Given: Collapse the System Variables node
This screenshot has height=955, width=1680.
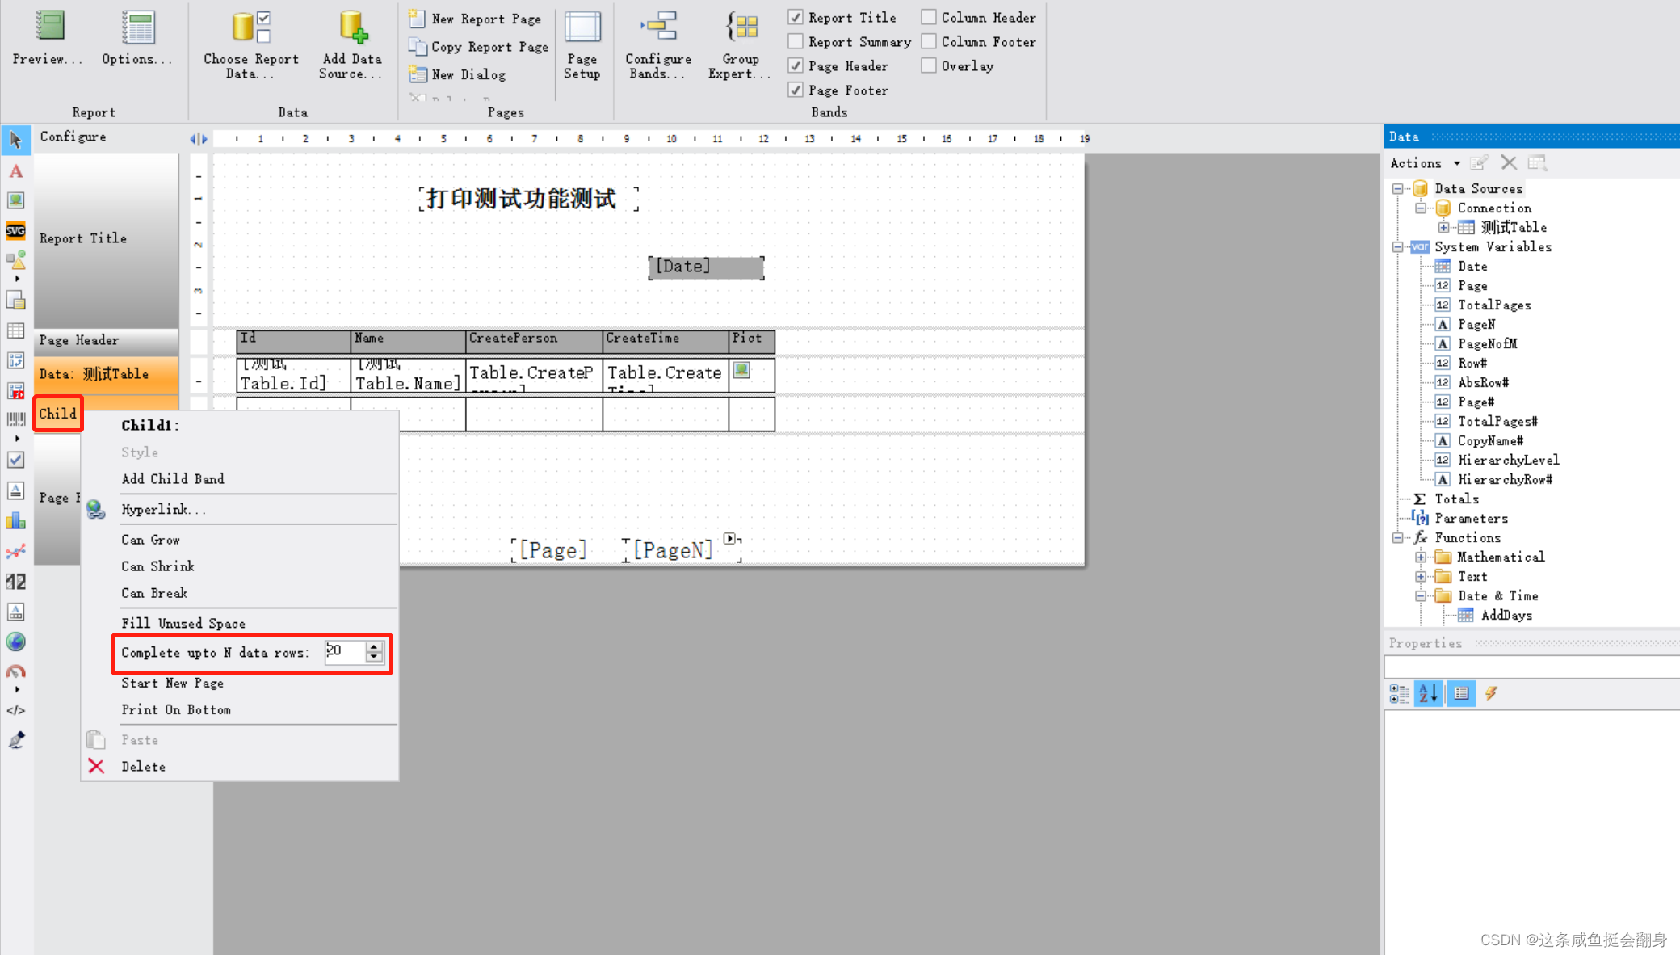Looking at the screenshot, I should tap(1399, 246).
